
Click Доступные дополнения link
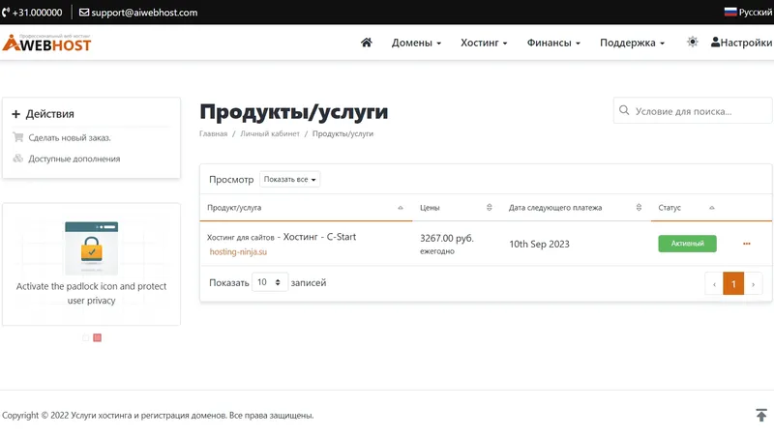click(x=74, y=159)
